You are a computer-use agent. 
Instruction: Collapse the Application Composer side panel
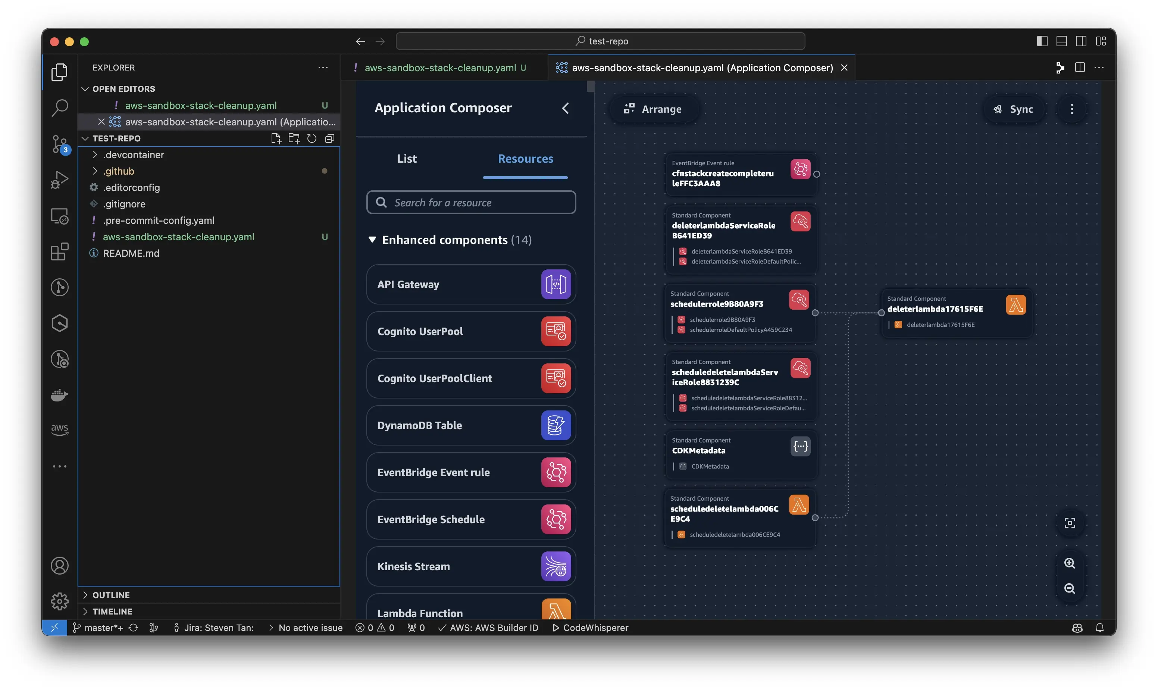click(x=566, y=108)
